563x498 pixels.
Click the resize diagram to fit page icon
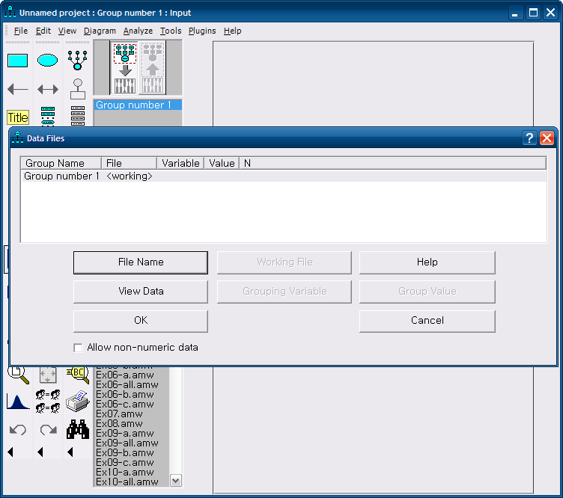pyautogui.click(x=48, y=375)
